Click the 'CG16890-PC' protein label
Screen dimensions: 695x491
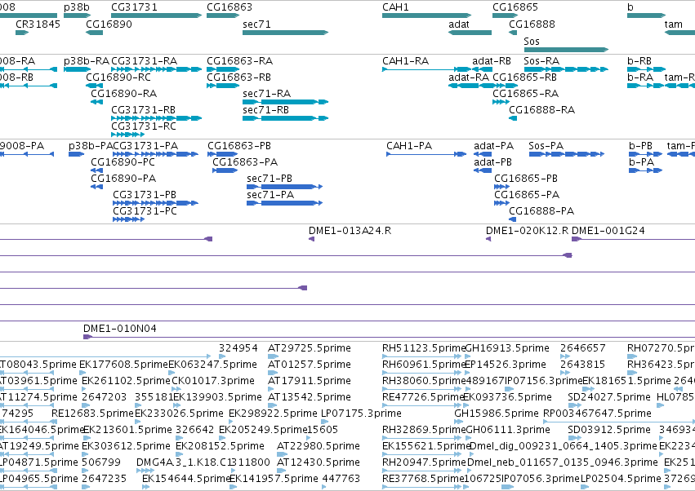pyautogui.click(x=123, y=162)
